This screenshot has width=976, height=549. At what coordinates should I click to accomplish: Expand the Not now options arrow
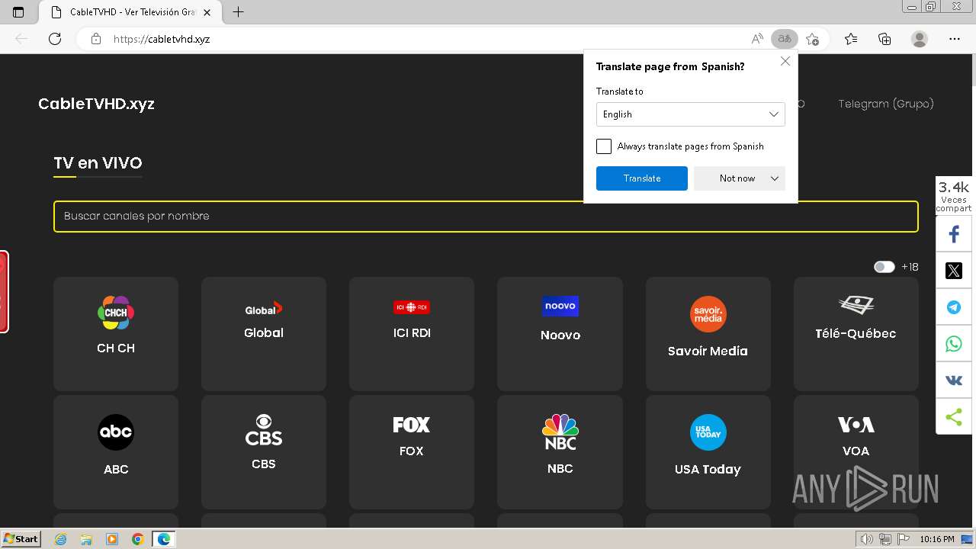pos(775,178)
